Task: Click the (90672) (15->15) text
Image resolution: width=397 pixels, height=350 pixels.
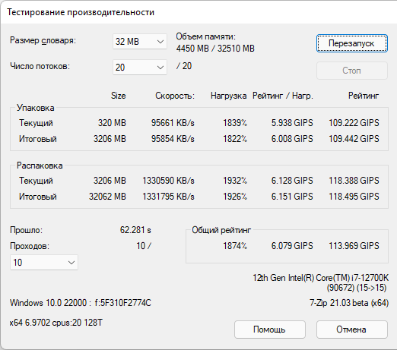Action: coord(357,288)
